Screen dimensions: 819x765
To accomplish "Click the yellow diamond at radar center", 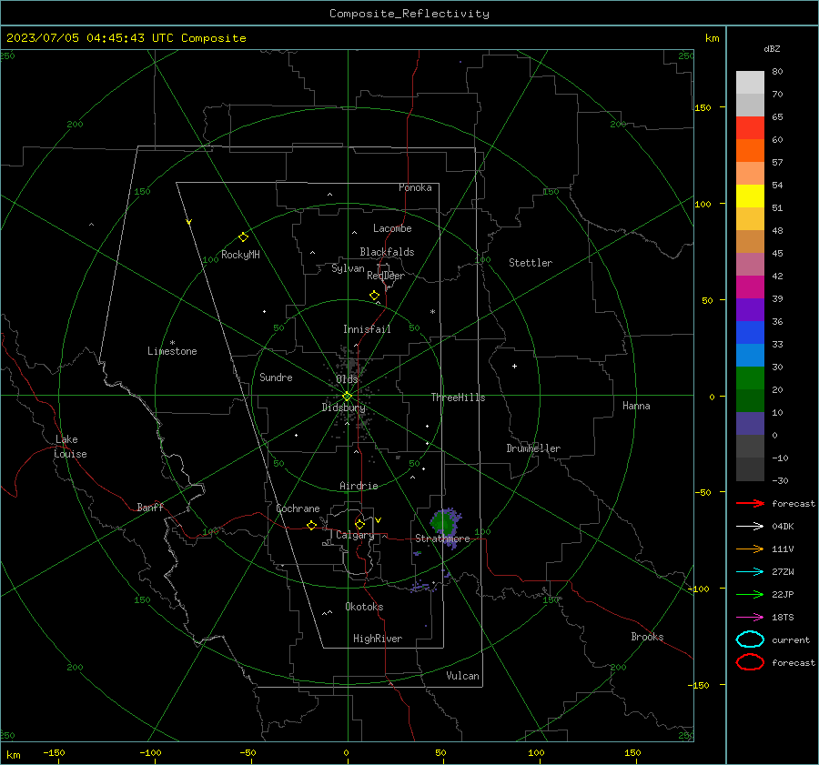I will tap(347, 397).
